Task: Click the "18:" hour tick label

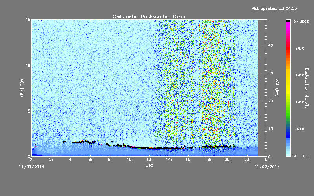Action: 208,160
